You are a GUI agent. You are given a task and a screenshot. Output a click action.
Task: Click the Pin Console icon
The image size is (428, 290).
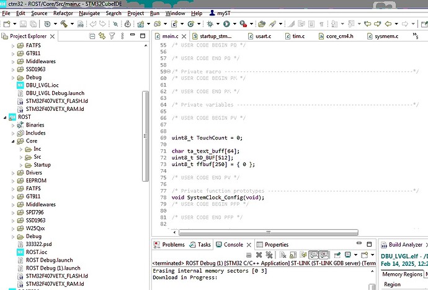337,255
